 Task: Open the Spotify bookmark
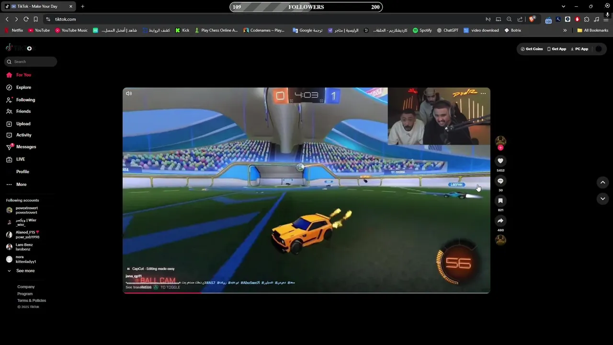(422, 30)
